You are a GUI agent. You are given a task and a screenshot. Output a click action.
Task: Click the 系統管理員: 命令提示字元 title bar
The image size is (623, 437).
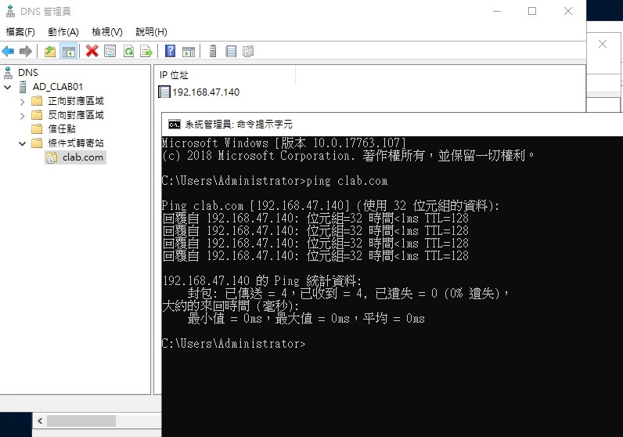(x=392, y=125)
